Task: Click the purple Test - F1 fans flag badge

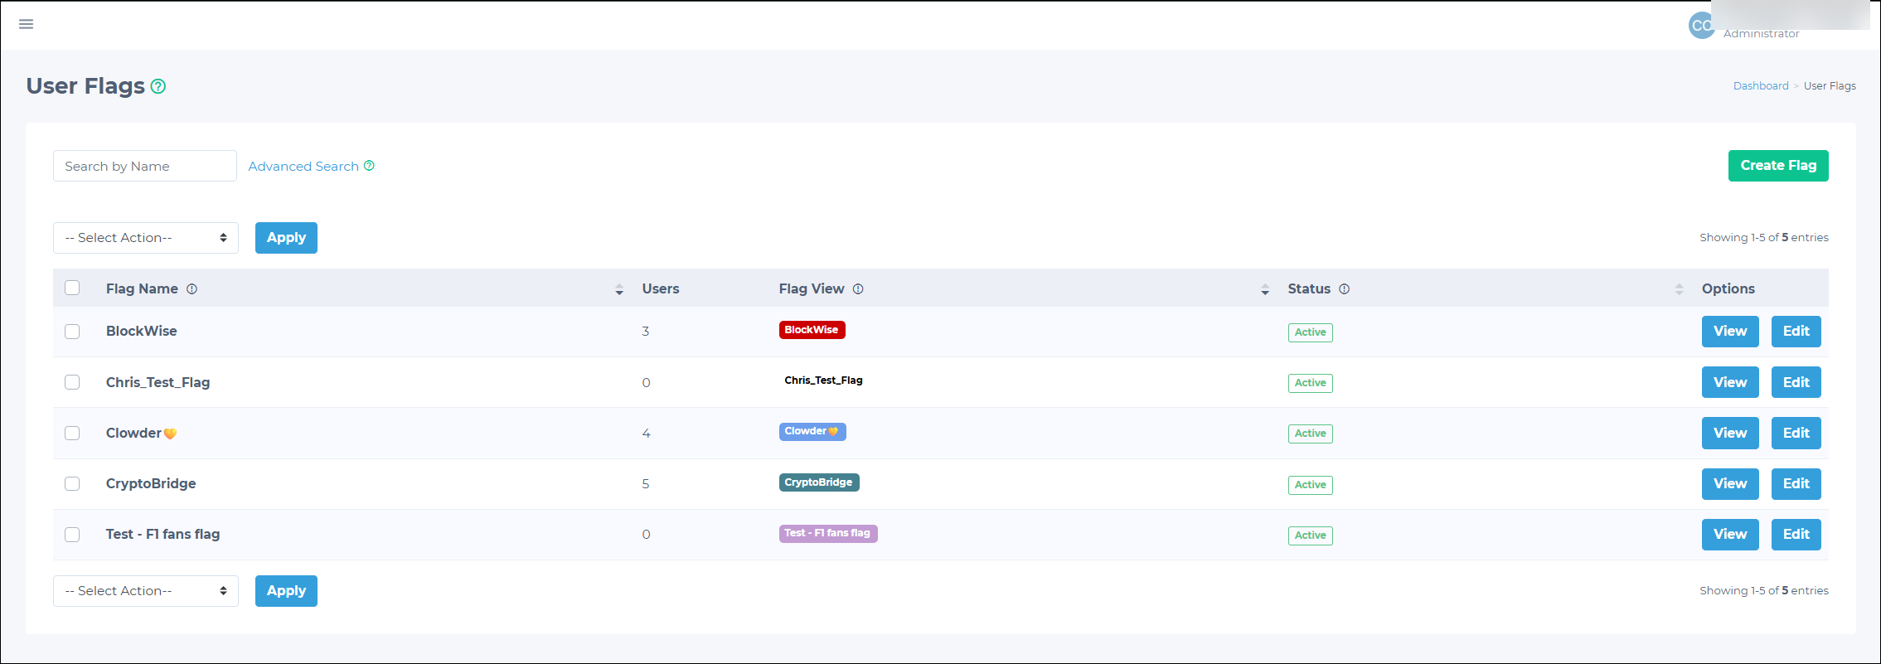Action: (x=828, y=533)
